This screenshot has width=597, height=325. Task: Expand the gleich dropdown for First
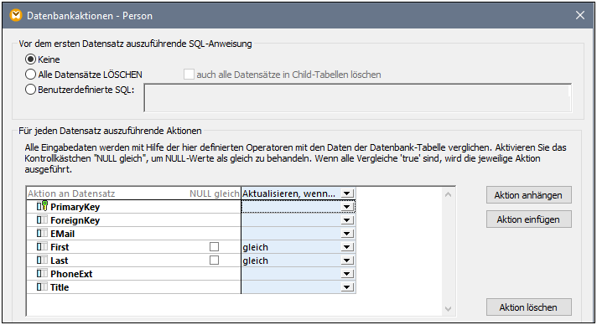347,247
